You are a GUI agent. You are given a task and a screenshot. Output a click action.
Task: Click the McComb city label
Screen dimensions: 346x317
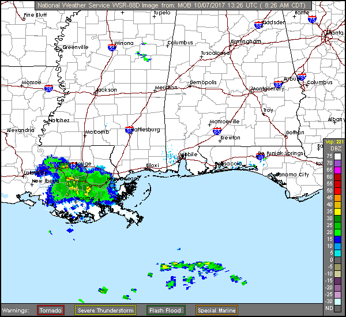point(97,132)
